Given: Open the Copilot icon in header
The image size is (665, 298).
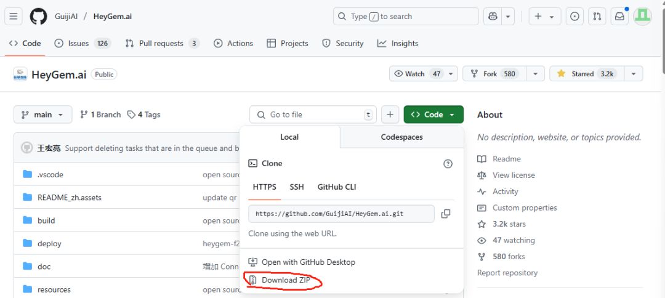Looking at the screenshot, I should pos(493,17).
